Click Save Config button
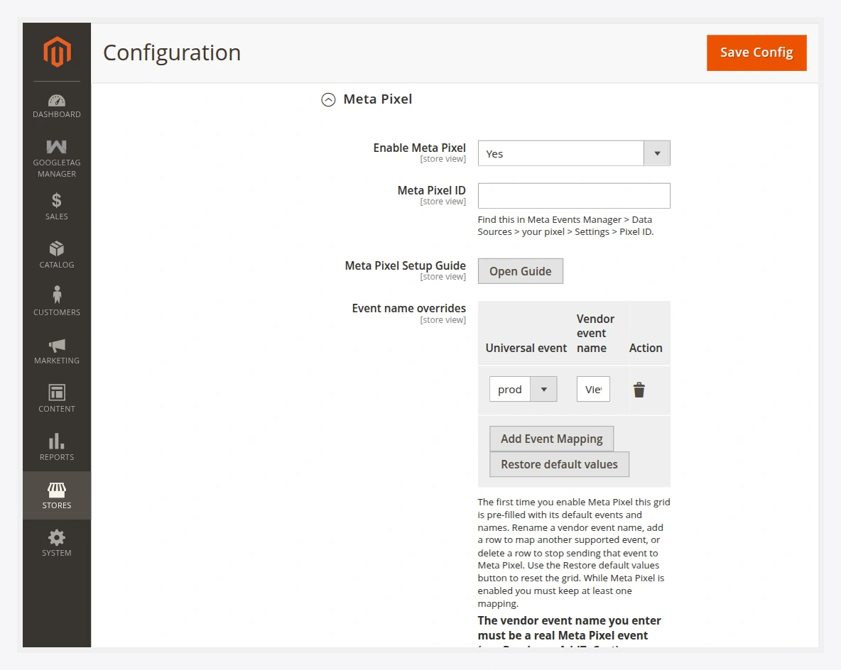The width and height of the screenshot is (841, 670). [x=756, y=53]
